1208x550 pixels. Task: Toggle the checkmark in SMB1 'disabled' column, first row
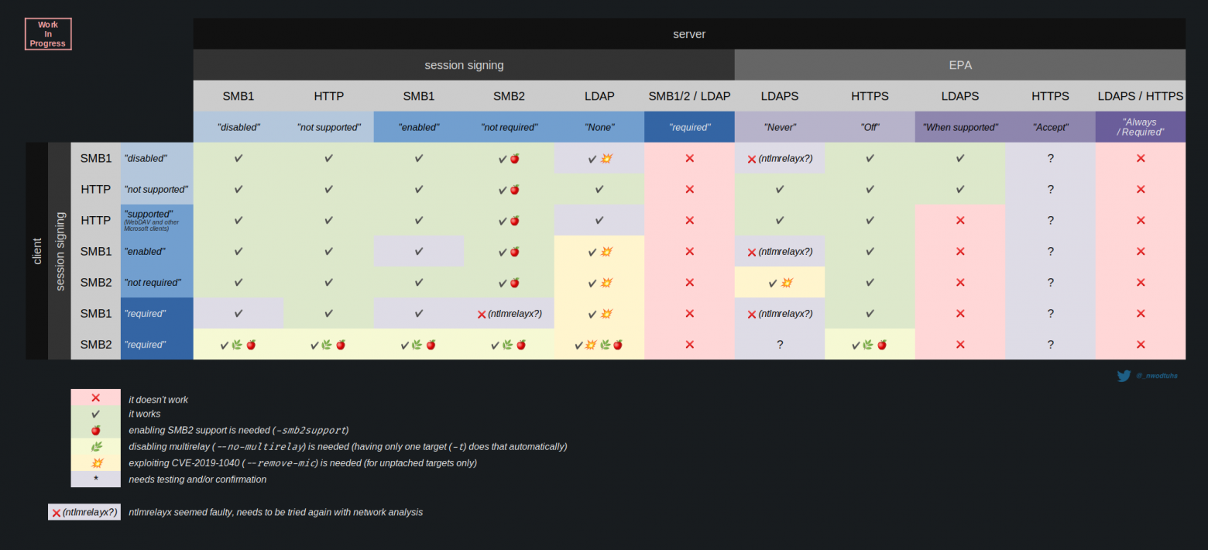(x=238, y=158)
